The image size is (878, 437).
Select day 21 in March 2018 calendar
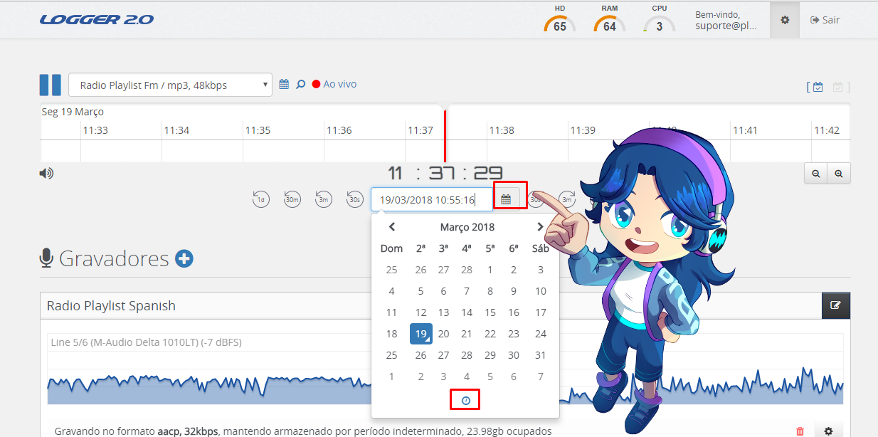point(467,334)
